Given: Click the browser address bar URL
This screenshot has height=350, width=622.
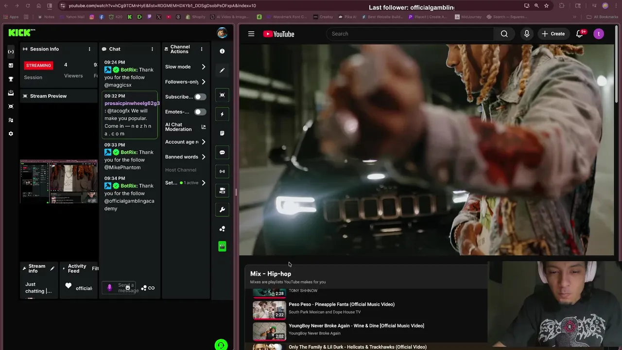Looking at the screenshot, I should [x=162, y=6].
